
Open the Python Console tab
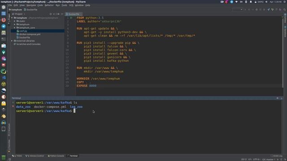click(x=56, y=156)
